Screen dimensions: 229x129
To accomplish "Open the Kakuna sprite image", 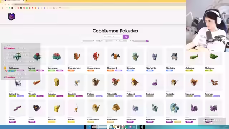I will [57, 82].
